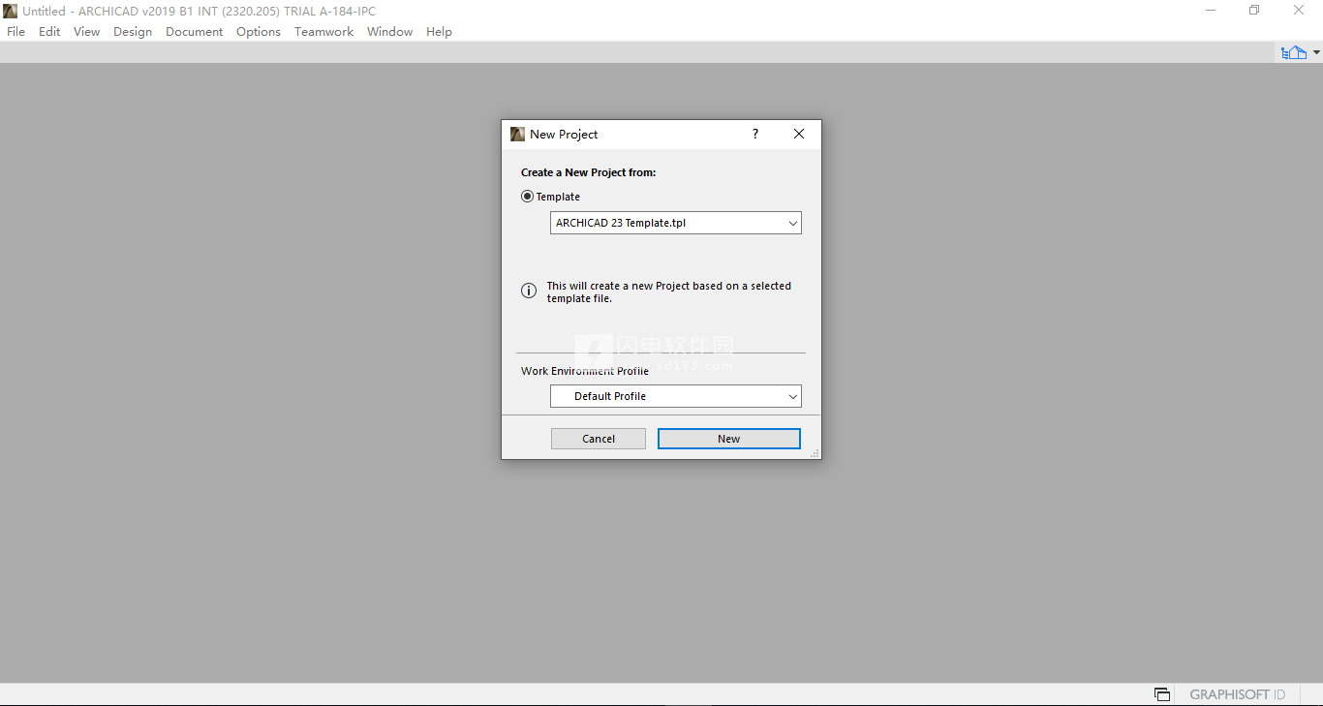The width and height of the screenshot is (1323, 706).
Task: Click GRAPHISOFT ID in status bar
Action: click(x=1238, y=694)
